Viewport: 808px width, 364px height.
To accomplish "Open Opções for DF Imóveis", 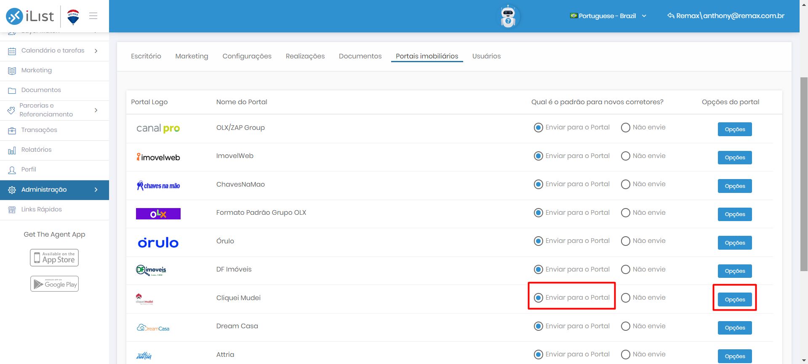I will (735, 271).
